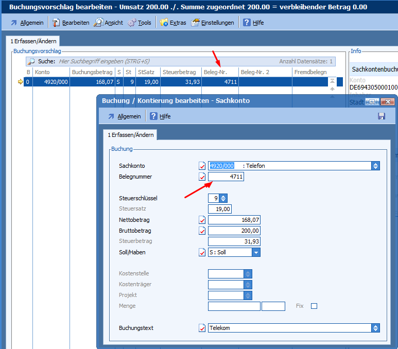
Task: Click into the Bruttobetrag input field
Action: 234,231
